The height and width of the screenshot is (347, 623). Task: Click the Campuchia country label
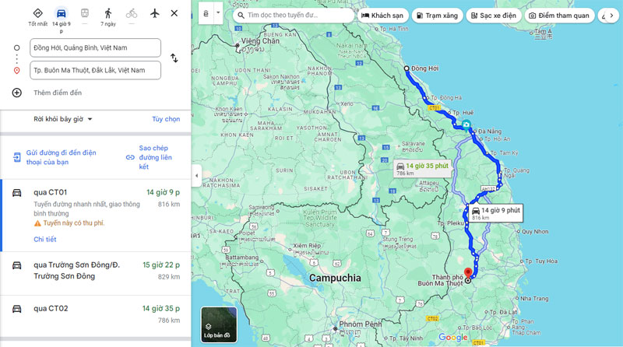335,278
